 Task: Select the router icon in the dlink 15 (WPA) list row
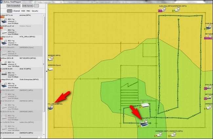tap(4, 74)
